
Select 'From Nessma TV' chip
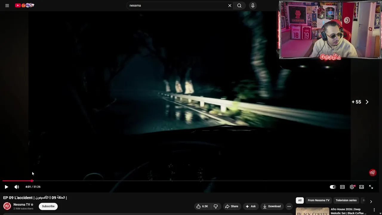[x=318, y=200]
